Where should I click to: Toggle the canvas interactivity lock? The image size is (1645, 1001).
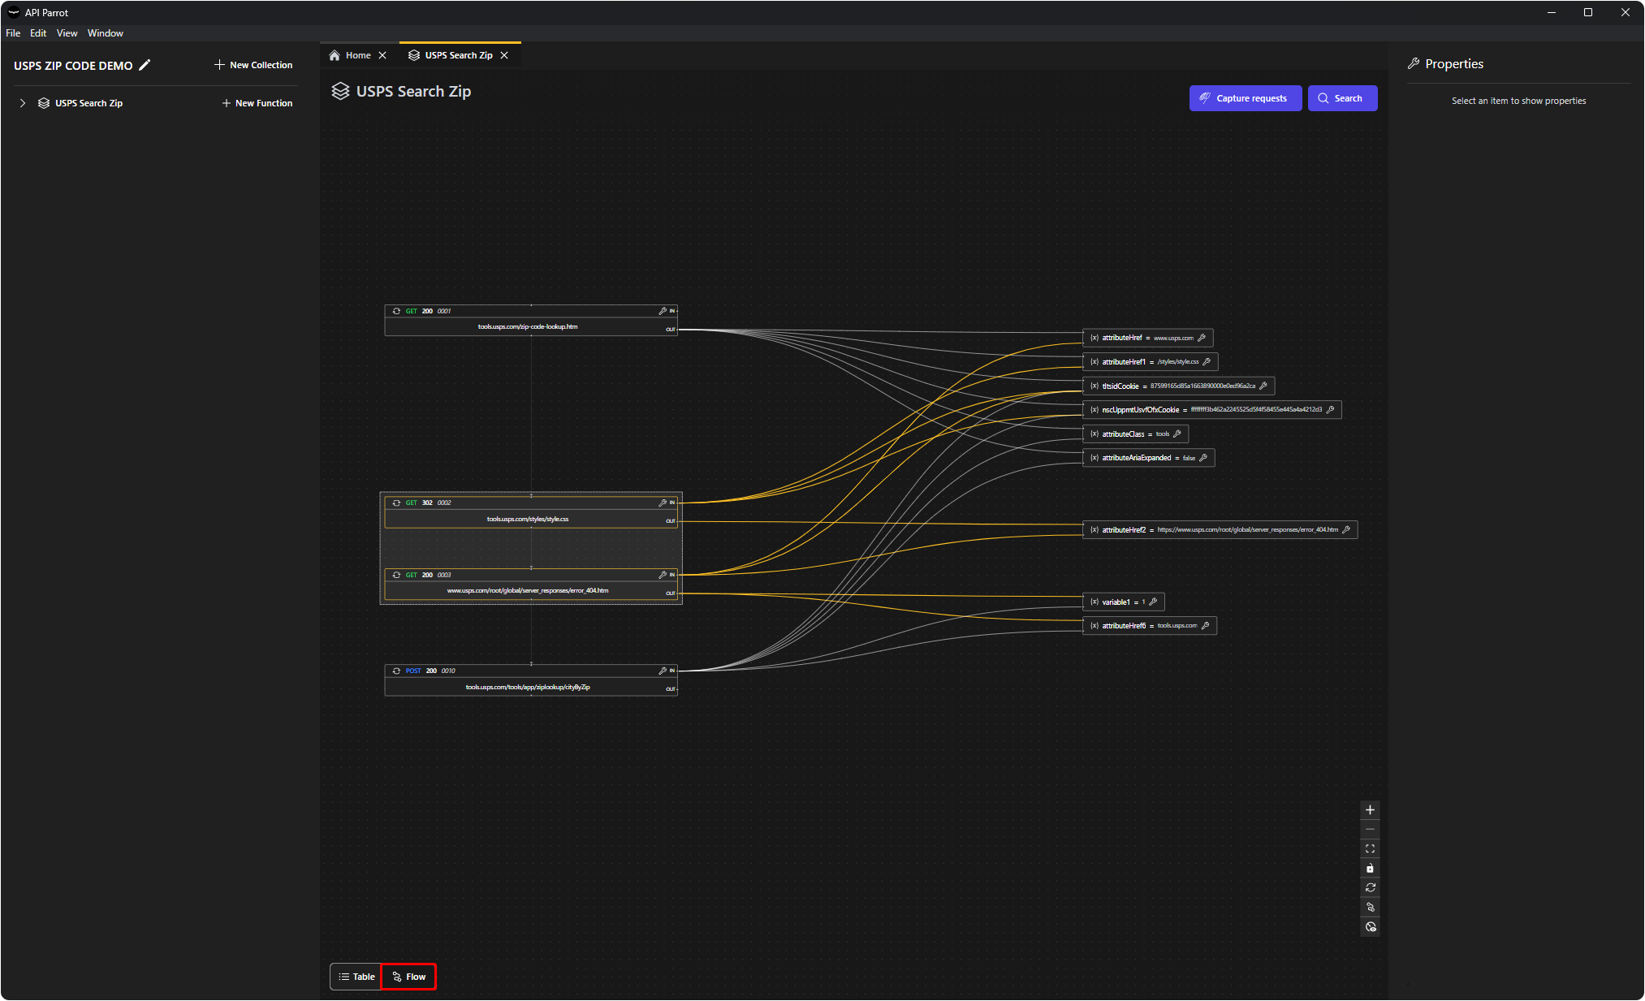1370,869
